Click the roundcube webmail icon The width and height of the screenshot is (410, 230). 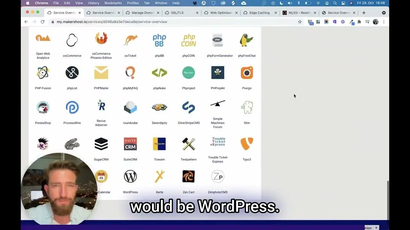(130, 108)
